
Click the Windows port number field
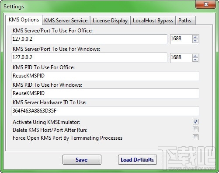181,58
